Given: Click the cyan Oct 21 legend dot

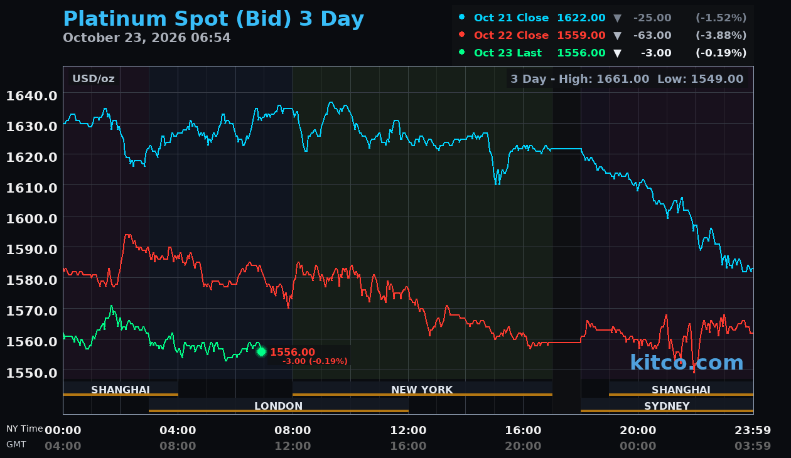Looking at the screenshot, I should tap(462, 17).
